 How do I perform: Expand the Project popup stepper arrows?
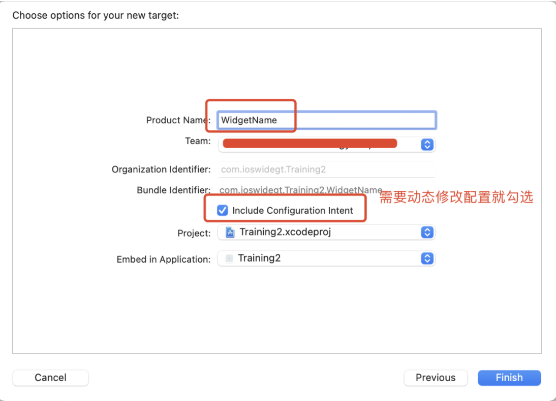tap(427, 232)
